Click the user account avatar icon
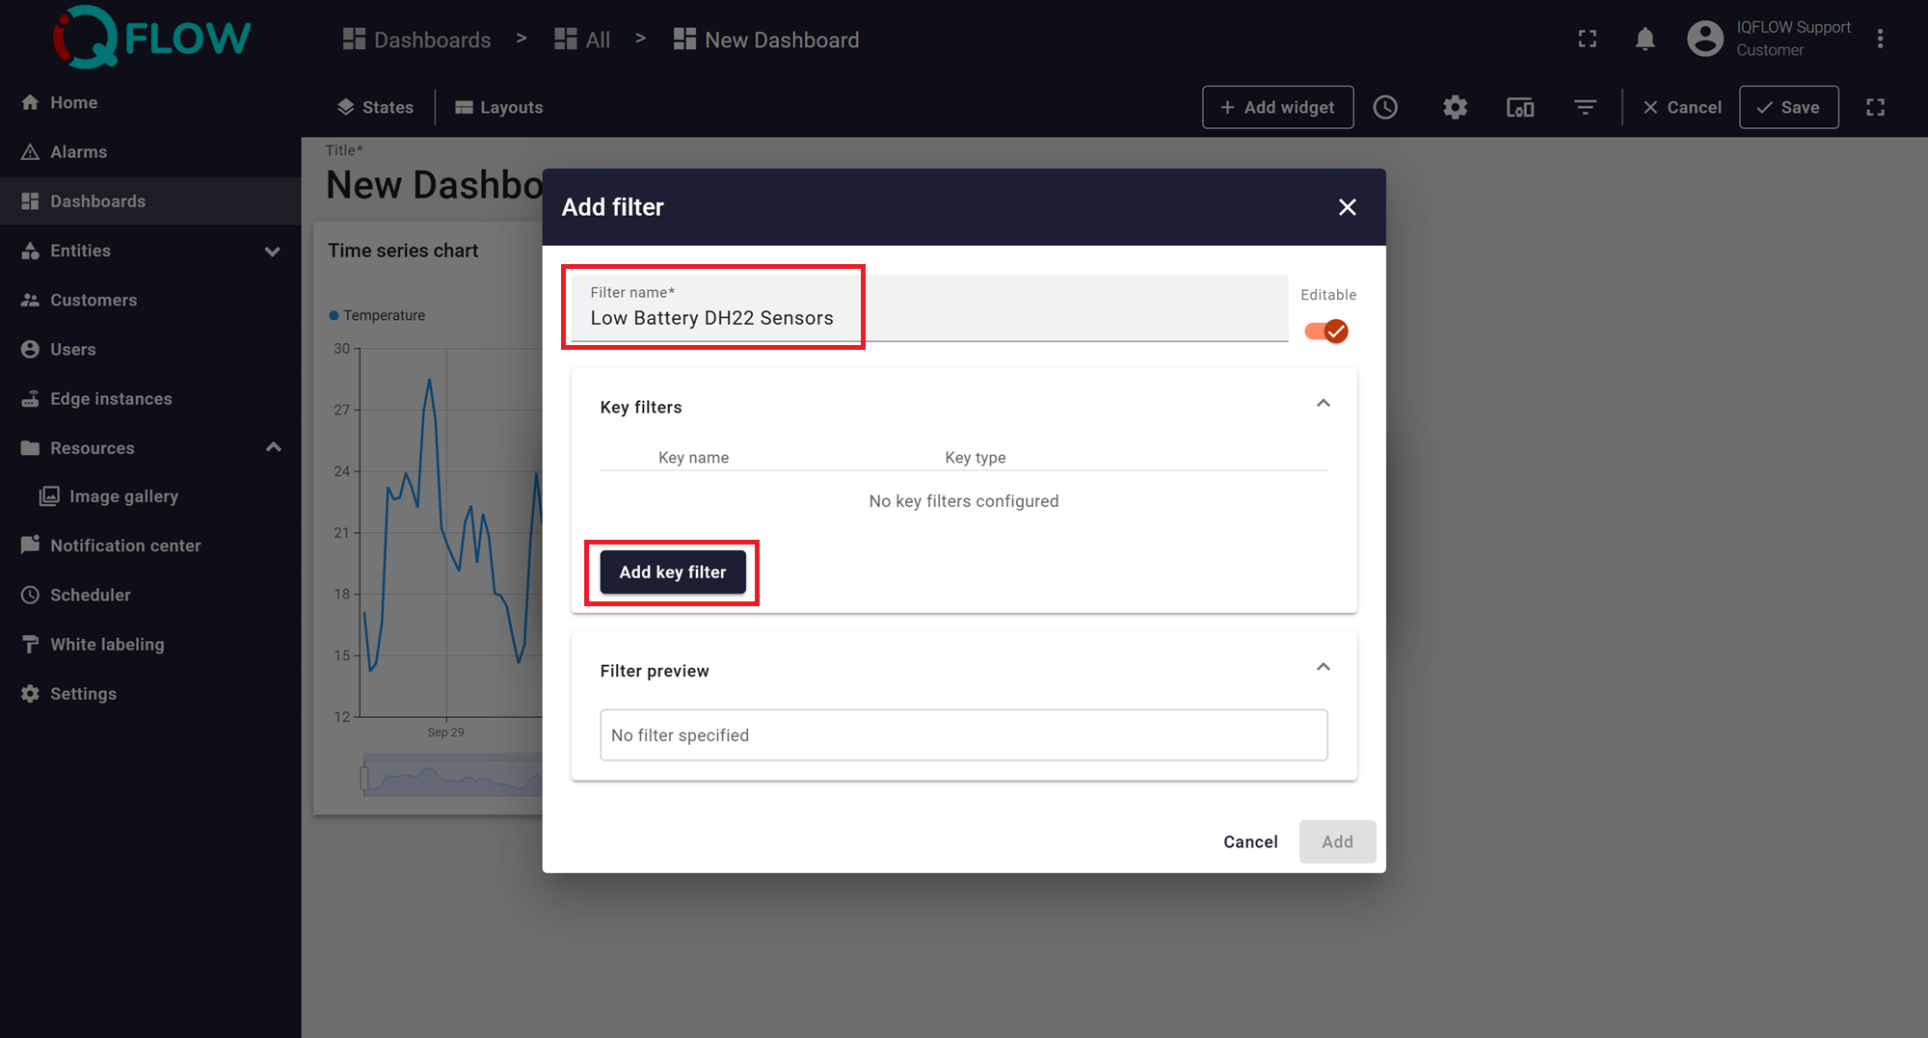This screenshot has width=1928, height=1038. click(1704, 40)
